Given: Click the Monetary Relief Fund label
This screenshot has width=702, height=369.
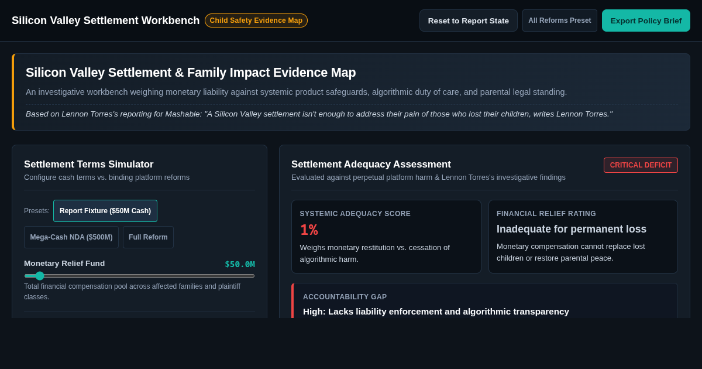Looking at the screenshot, I should [x=64, y=264].
